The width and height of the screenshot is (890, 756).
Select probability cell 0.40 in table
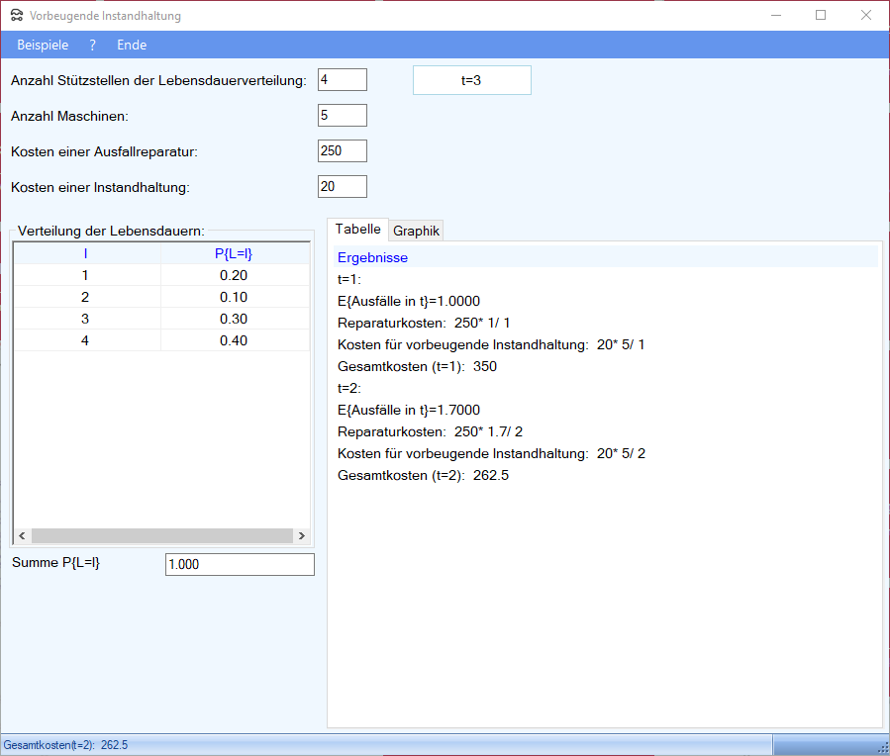pos(234,340)
